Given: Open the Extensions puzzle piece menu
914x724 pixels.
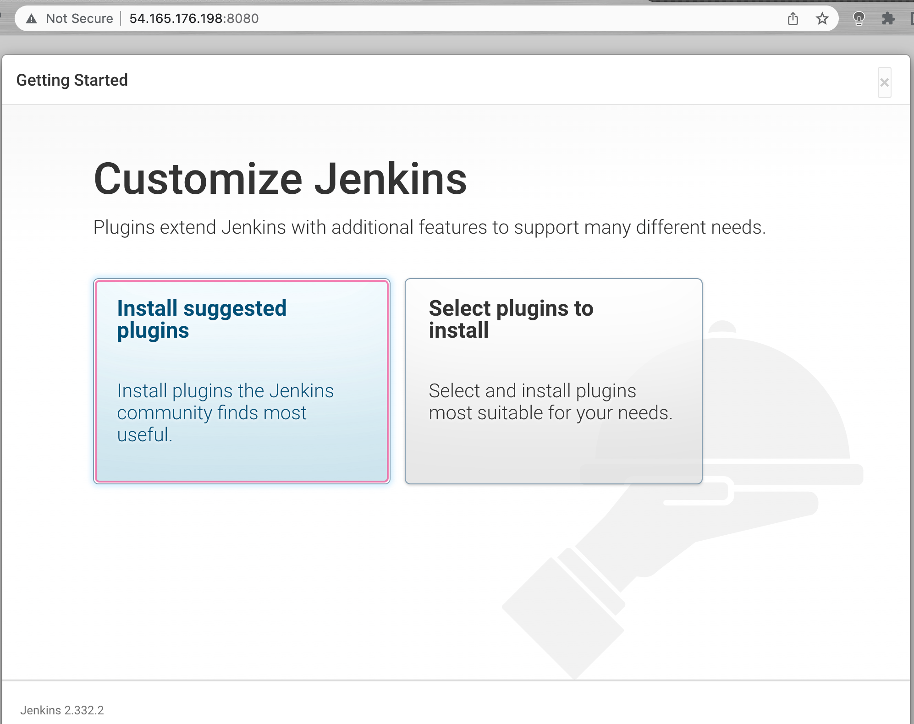Looking at the screenshot, I should (x=888, y=19).
